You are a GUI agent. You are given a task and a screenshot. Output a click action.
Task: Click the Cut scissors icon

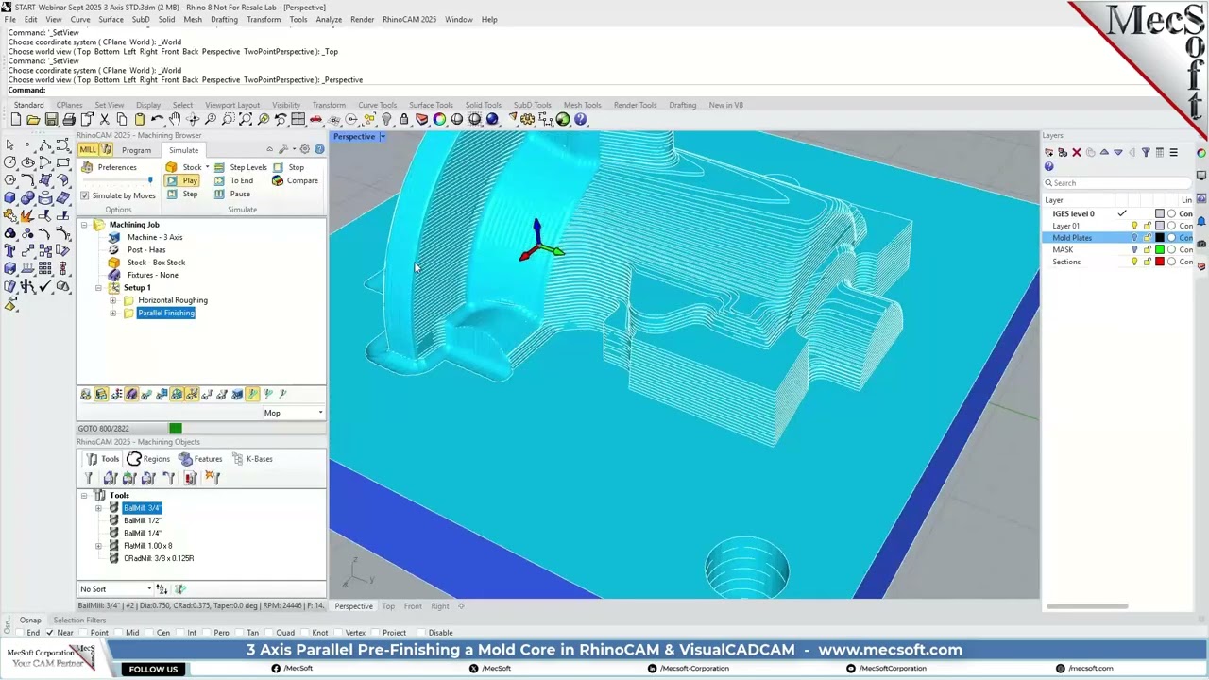pyautogui.click(x=104, y=119)
